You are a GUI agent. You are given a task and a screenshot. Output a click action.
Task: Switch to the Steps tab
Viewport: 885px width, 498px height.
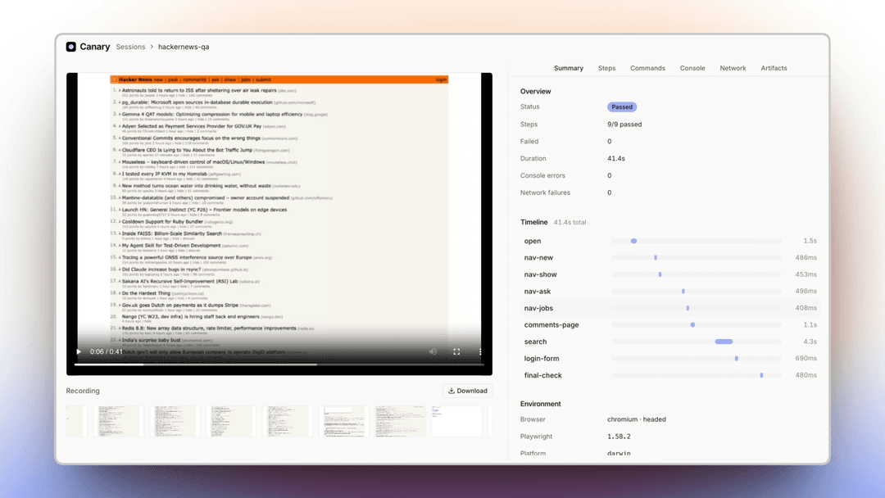coord(606,68)
